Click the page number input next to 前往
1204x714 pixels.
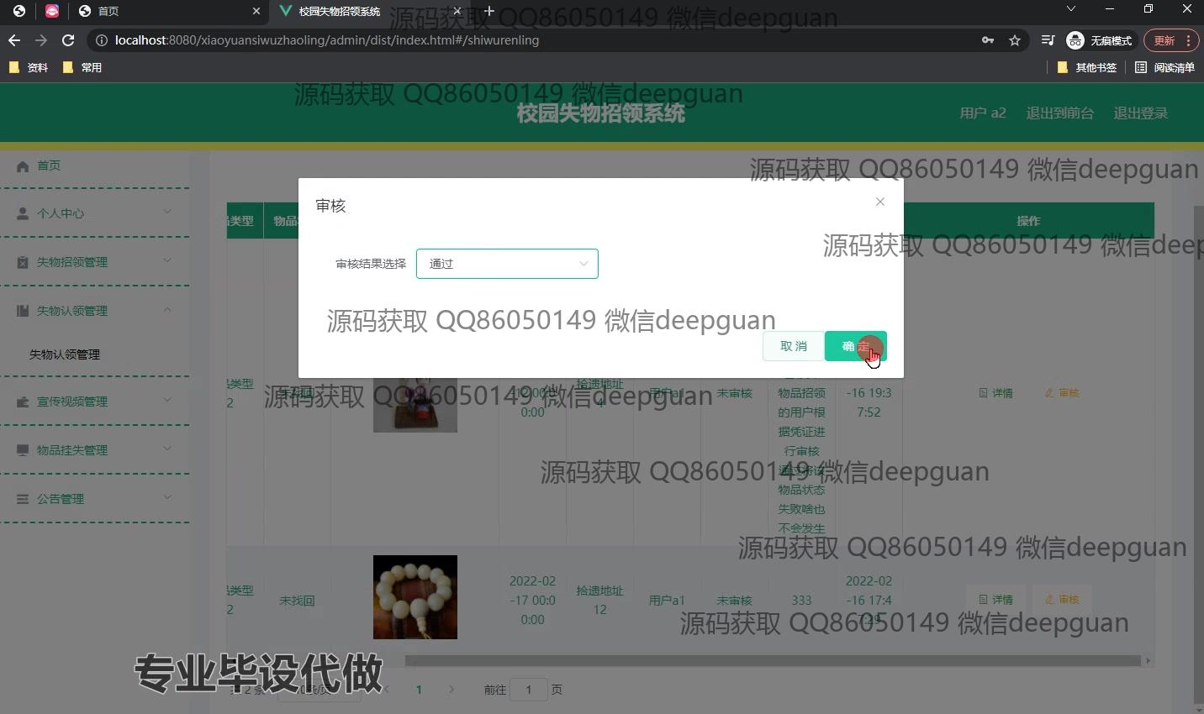click(x=529, y=689)
